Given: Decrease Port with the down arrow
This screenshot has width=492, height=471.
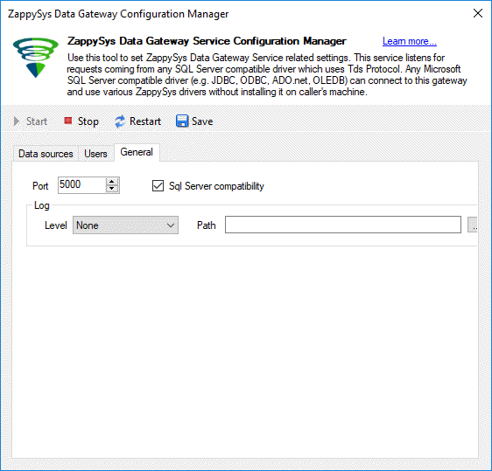Looking at the screenshot, I should [112, 189].
